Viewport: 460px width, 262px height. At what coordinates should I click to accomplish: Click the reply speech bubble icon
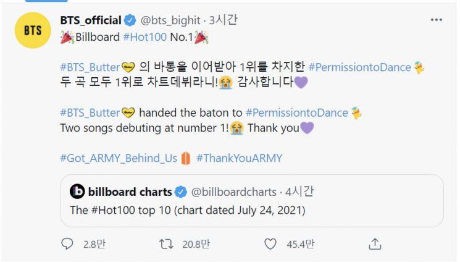67,244
